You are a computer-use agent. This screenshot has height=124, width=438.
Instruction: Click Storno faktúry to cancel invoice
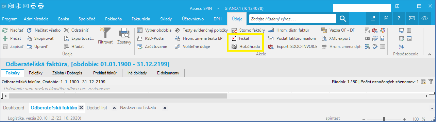(248, 30)
